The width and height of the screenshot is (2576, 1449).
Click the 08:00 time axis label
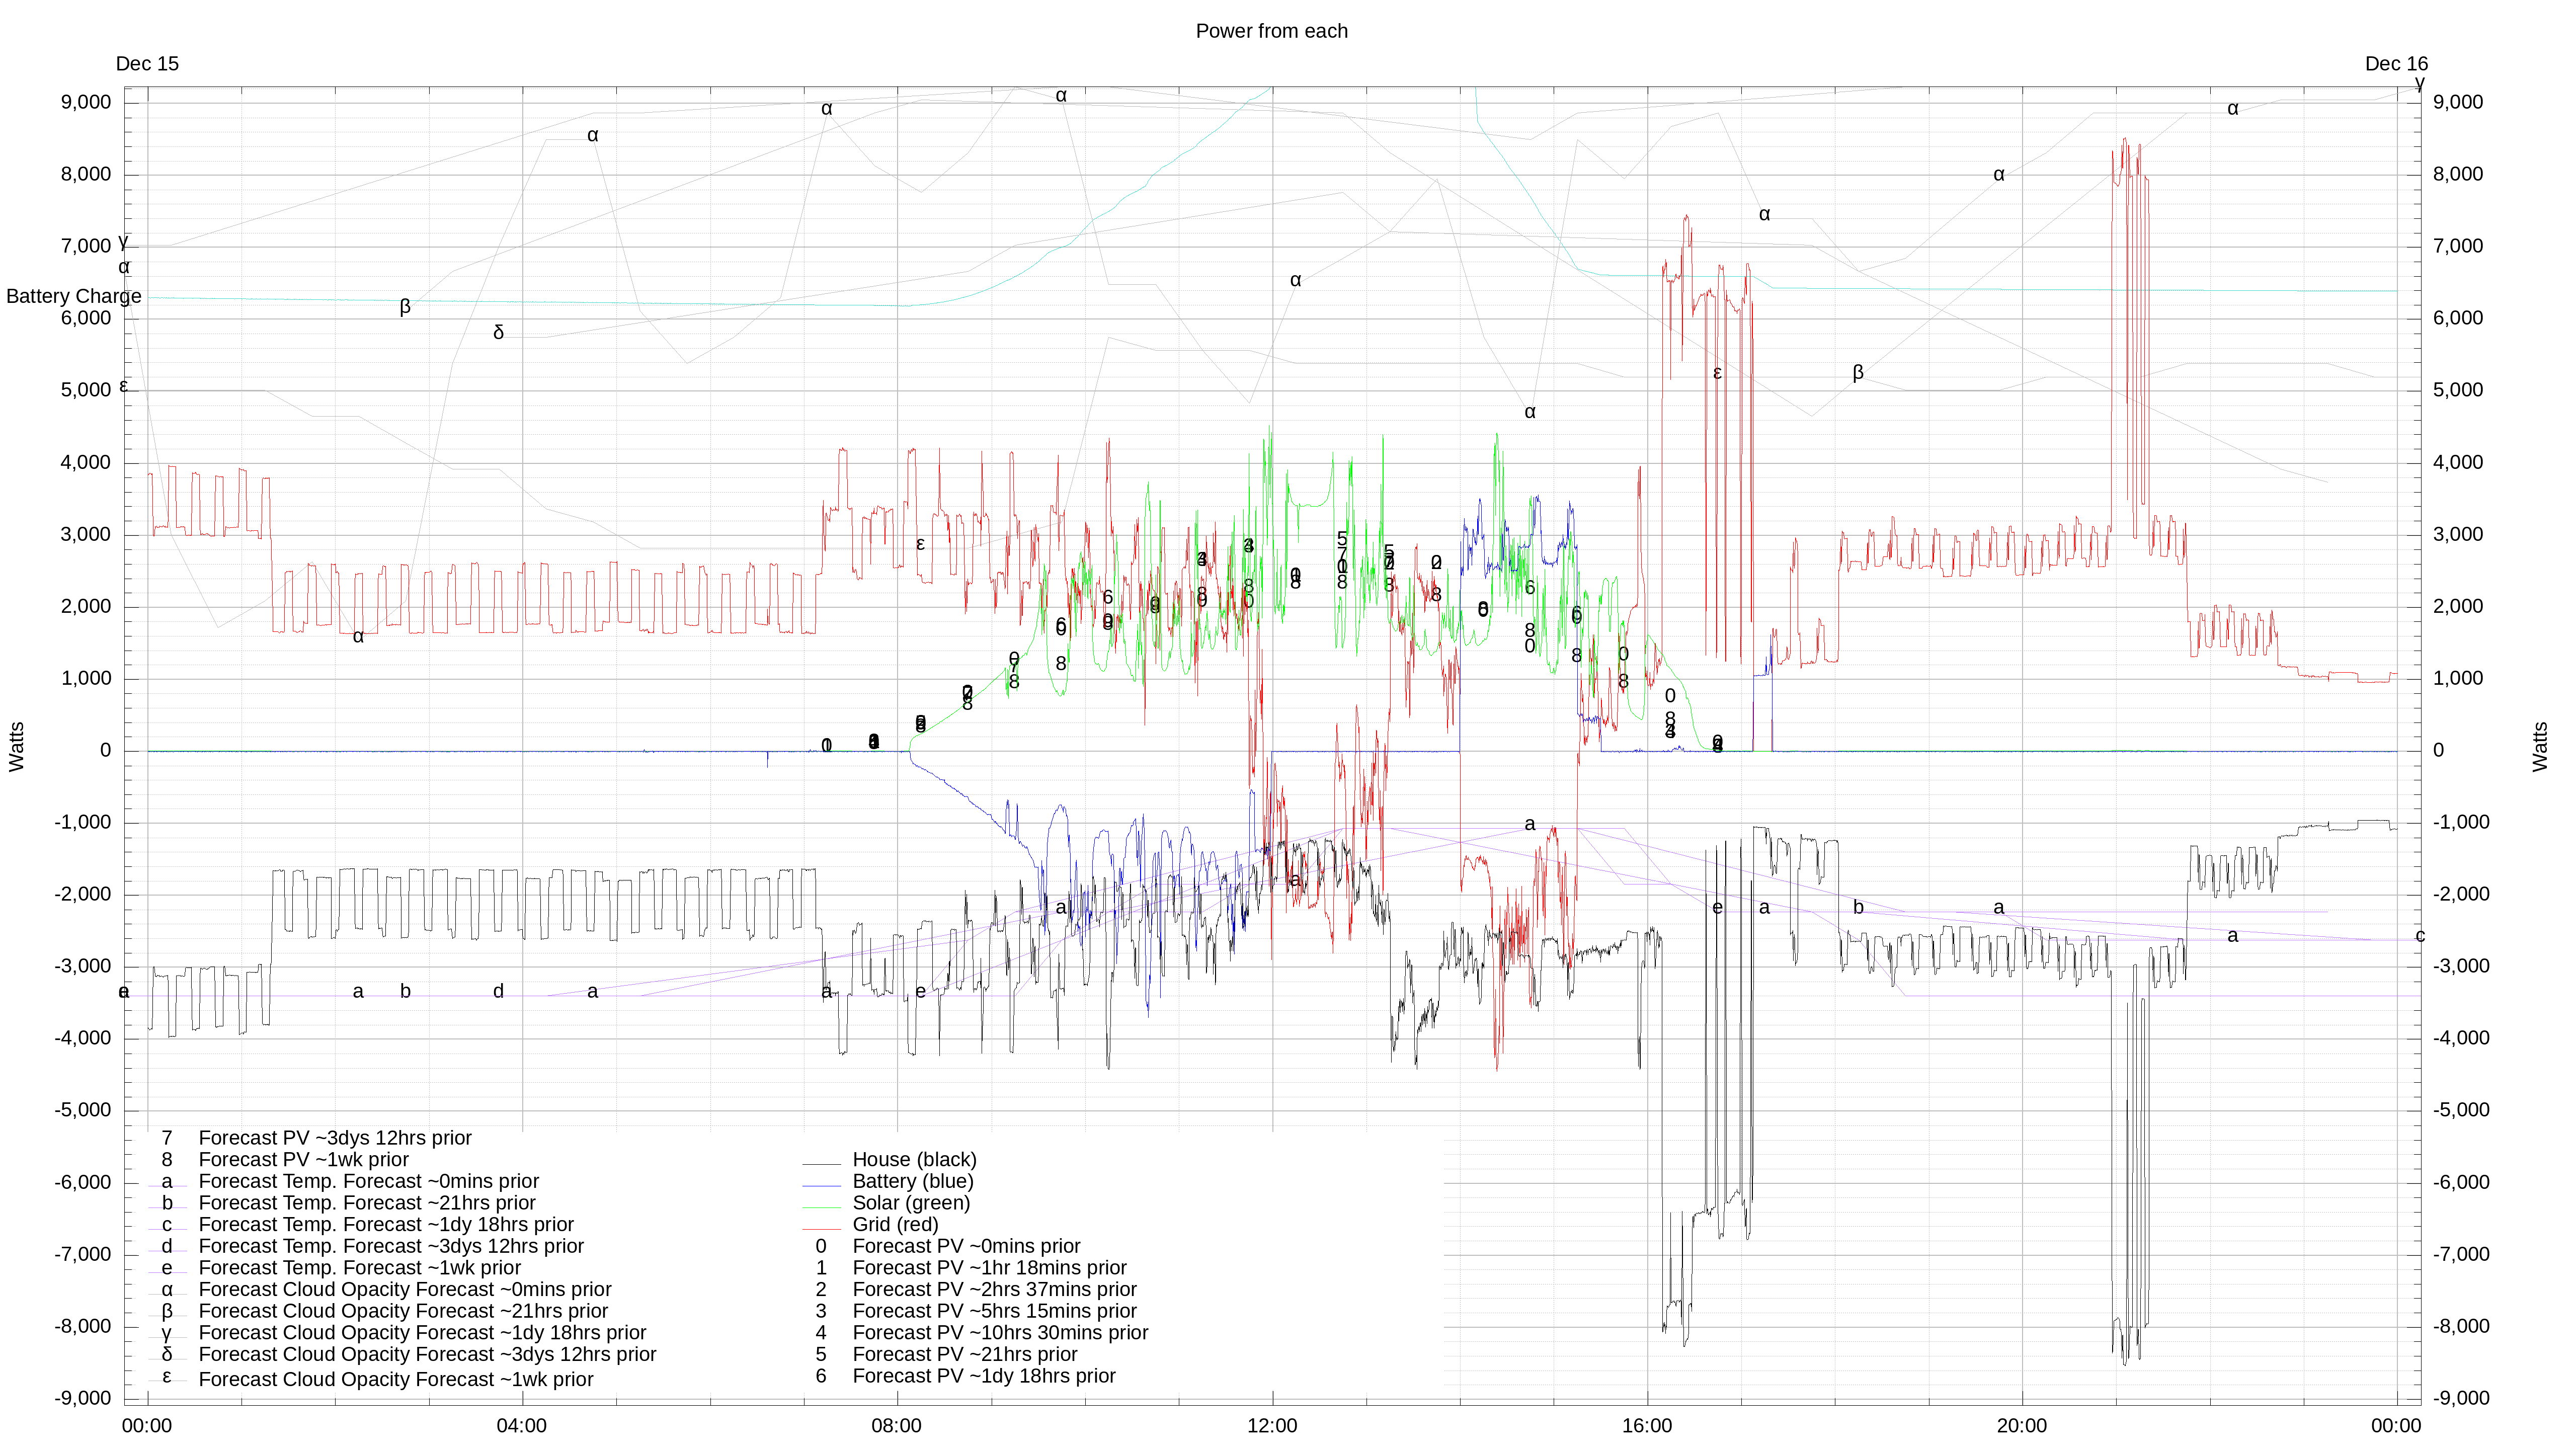click(x=897, y=1426)
